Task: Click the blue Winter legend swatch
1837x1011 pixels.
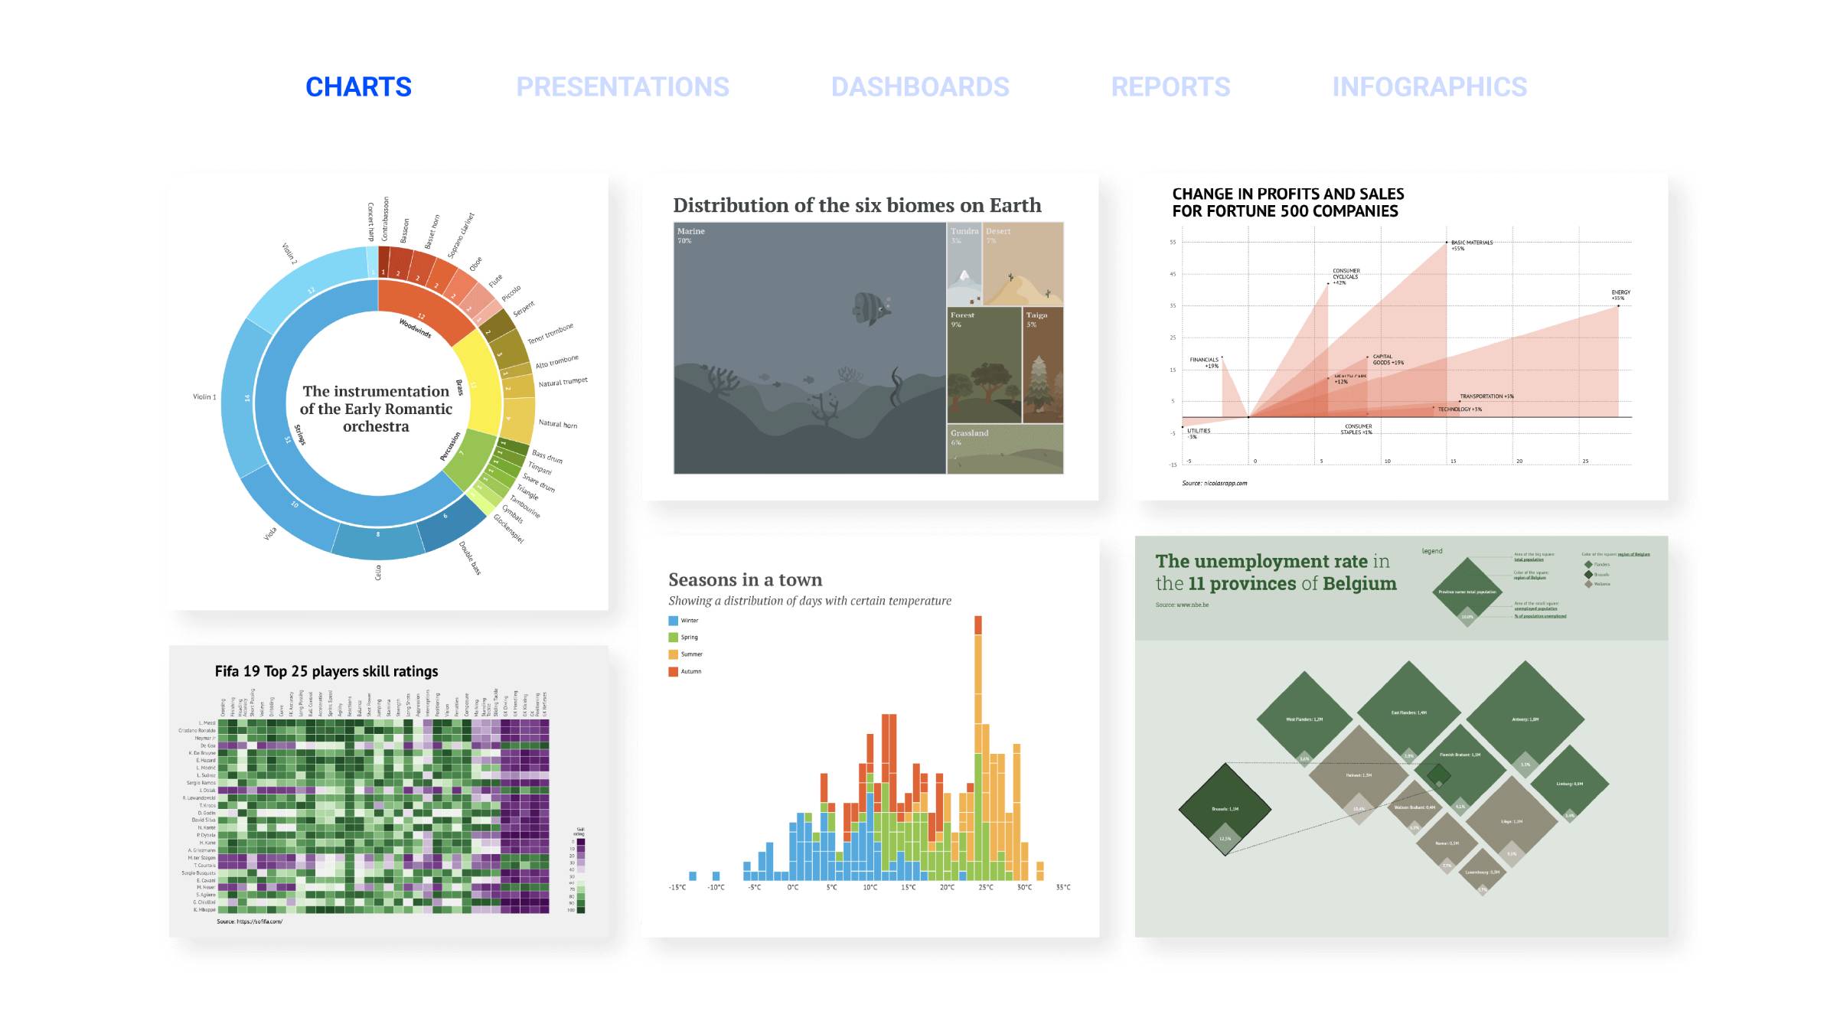Action: [673, 621]
